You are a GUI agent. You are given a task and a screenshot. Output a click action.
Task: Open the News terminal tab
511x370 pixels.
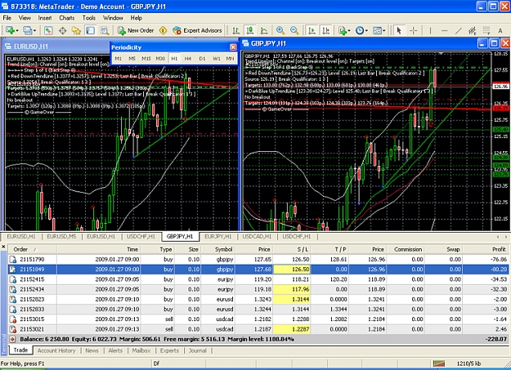[x=92, y=350]
